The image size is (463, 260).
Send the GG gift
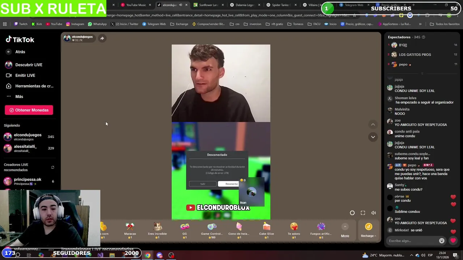(184, 230)
